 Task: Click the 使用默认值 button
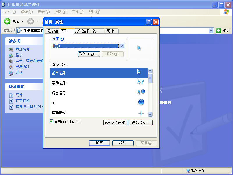pos(115,123)
